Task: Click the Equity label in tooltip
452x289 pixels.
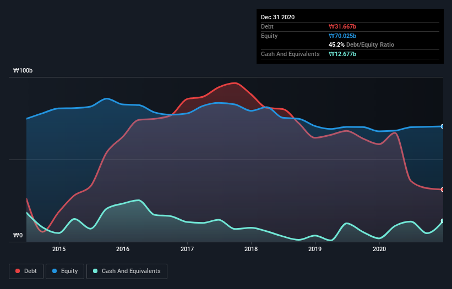Action: tap(269, 36)
